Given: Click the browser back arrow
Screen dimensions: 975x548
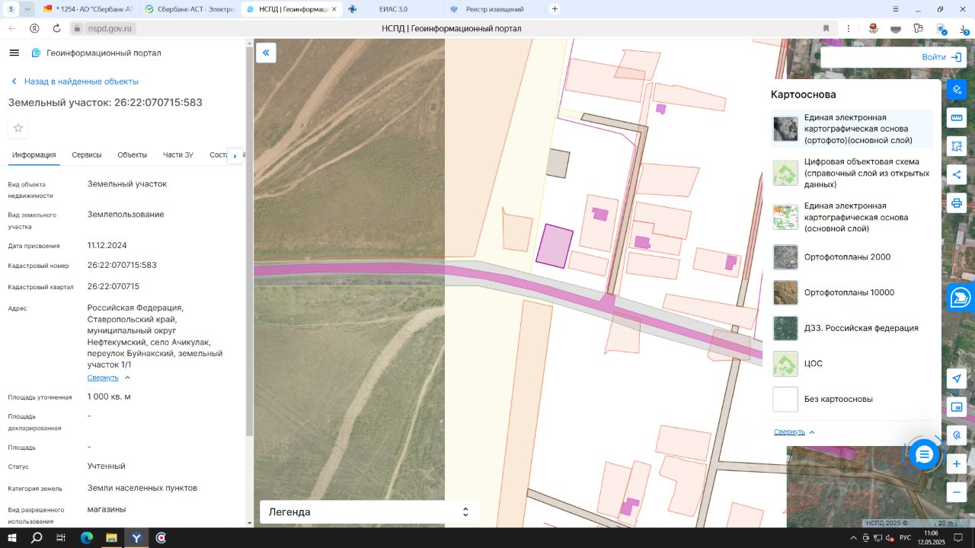Looking at the screenshot, I should (x=12, y=28).
